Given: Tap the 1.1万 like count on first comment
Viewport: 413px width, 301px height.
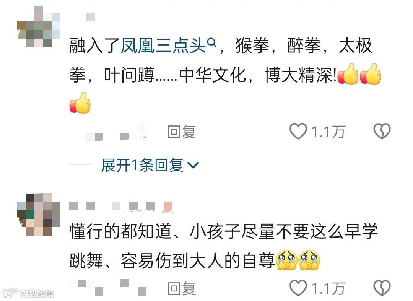Looking at the screenshot, I should pyautogui.click(x=328, y=132).
